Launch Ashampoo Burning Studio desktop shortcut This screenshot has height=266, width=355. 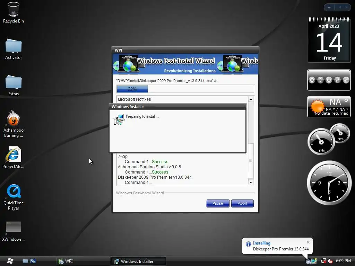click(14, 124)
